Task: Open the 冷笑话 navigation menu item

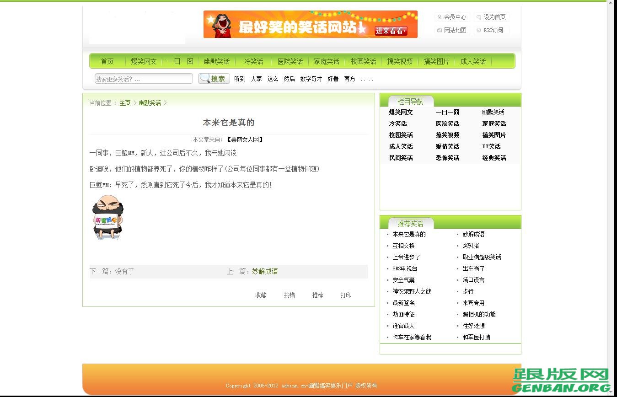Action: click(x=253, y=61)
